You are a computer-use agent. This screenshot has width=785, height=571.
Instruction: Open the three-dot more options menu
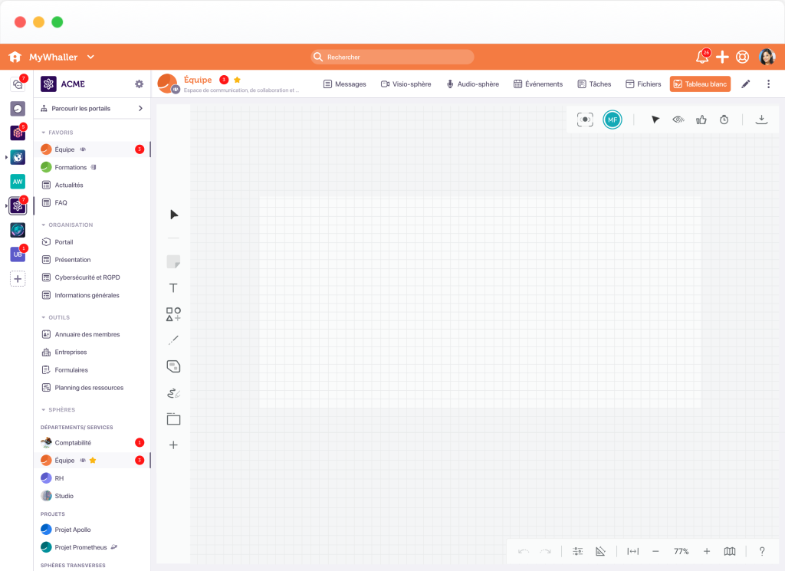pos(768,84)
